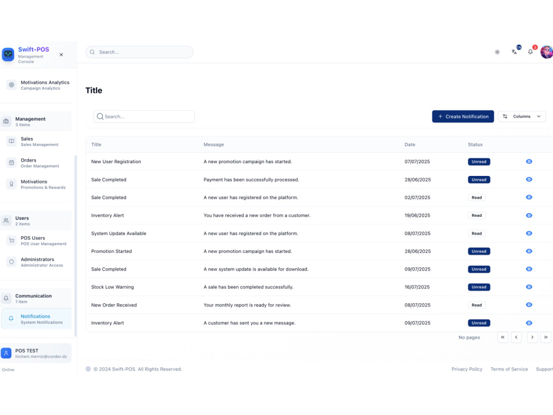Close the sidebar with the X icon
This screenshot has height=415, width=553.
tap(61, 55)
